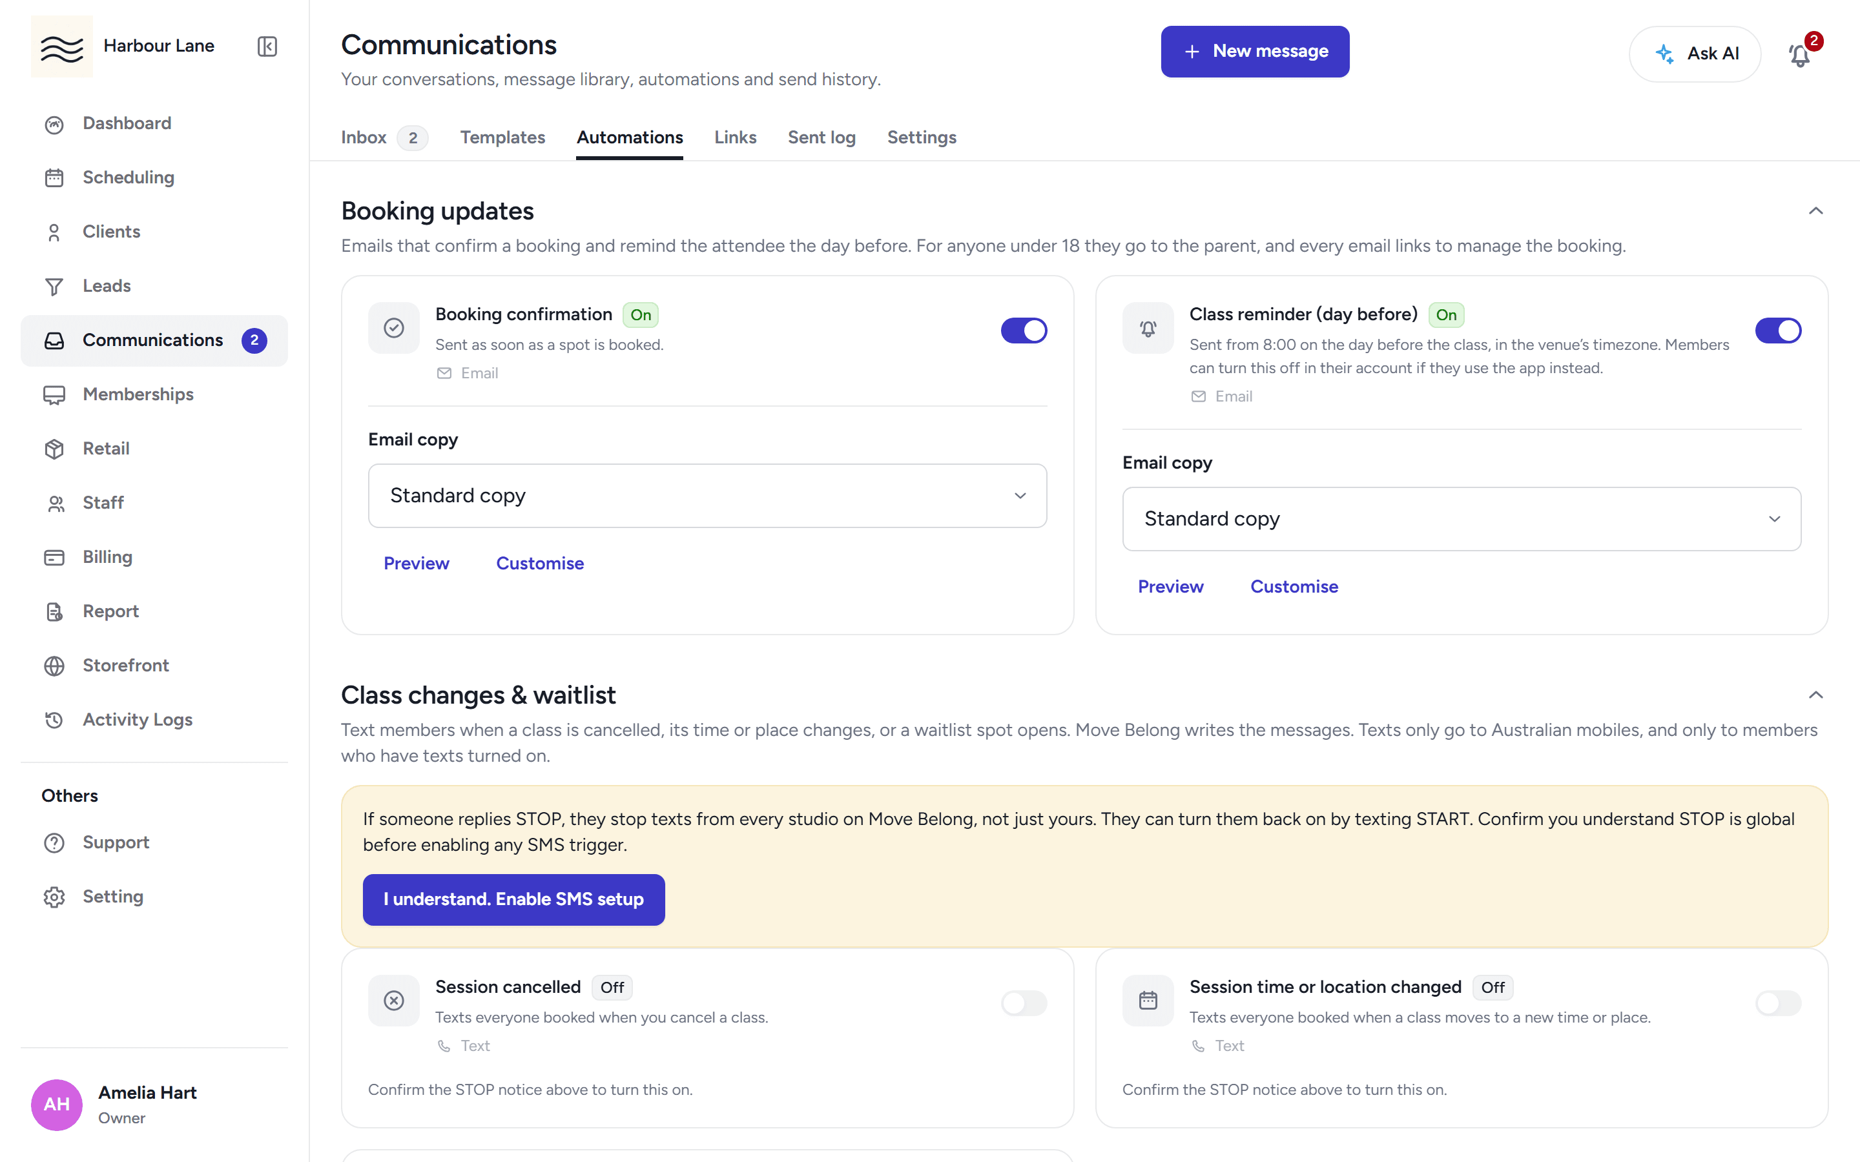The width and height of the screenshot is (1860, 1162).
Task: Preview the Class reminder email
Action: 1170,586
